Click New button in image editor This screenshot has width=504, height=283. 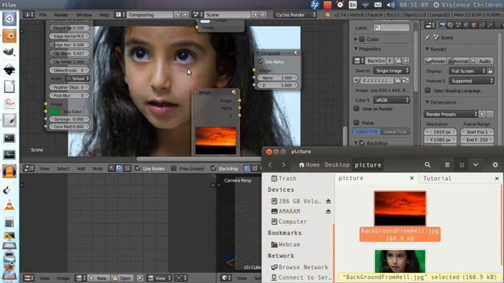(98, 277)
